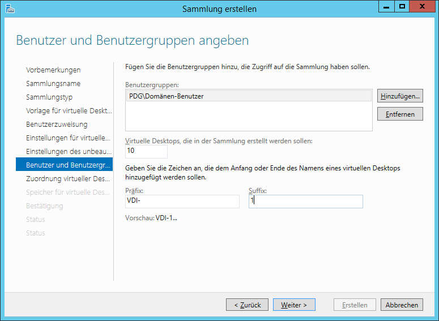Viewport: 439px width, 321px height.
Task: Select PDG\Domänen-Benutzer in the group list
Action: tap(167, 96)
